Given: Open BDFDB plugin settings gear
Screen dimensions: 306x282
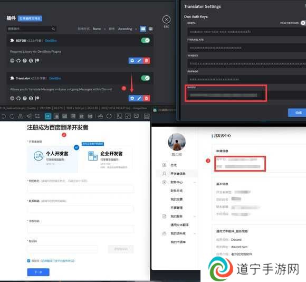Looking at the screenshot, I should point(132,61).
